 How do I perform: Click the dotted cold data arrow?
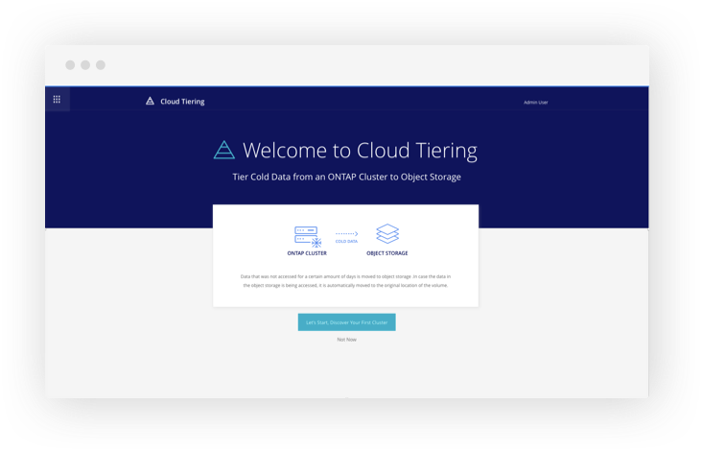click(346, 233)
